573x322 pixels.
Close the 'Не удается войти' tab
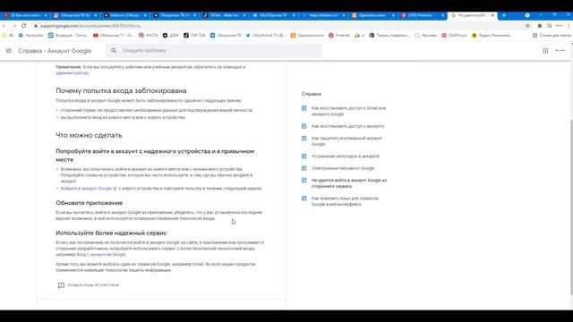(492, 15)
